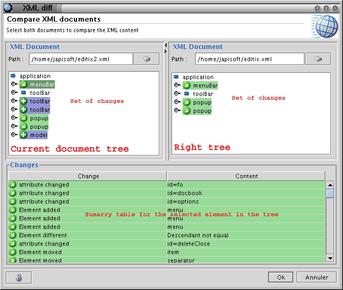Viewport: 343px width, 290px height.
Task: Click the Content column header
Action: pos(246,176)
